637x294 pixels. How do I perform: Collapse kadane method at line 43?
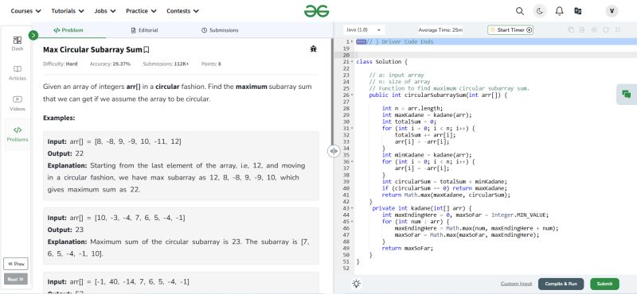coord(352,208)
